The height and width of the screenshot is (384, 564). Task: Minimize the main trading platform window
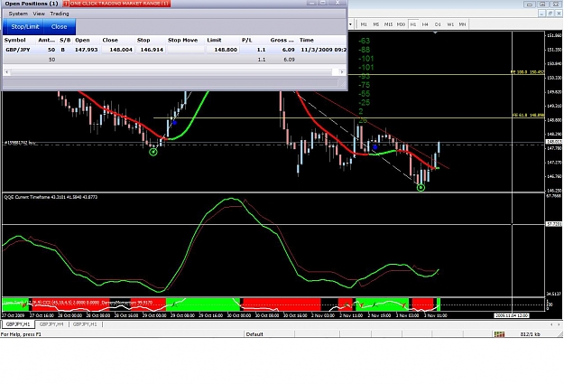pyautogui.click(x=529, y=4)
